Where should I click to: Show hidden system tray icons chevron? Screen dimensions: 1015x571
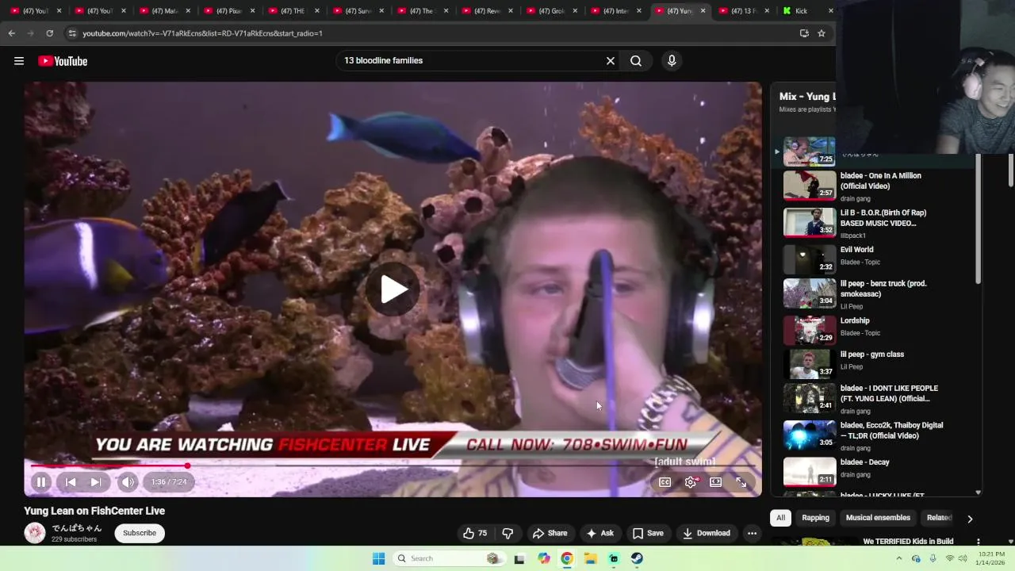(x=899, y=558)
